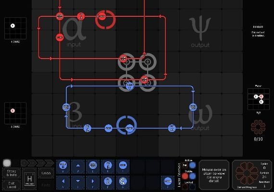The width and height of the screenshot is (274, 192).
Task: Click the run speed chevron bar
Action: point(37,163)
